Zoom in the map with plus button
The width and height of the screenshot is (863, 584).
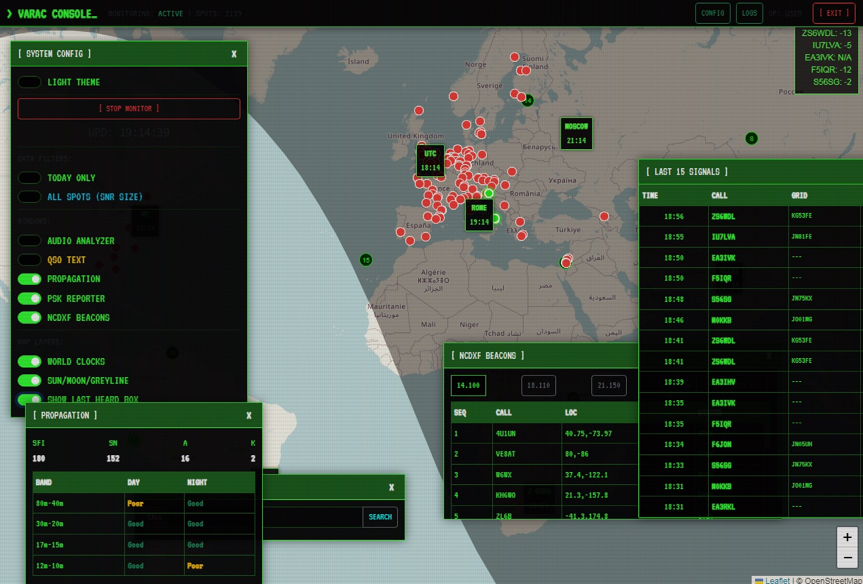(x=847, y=537)
